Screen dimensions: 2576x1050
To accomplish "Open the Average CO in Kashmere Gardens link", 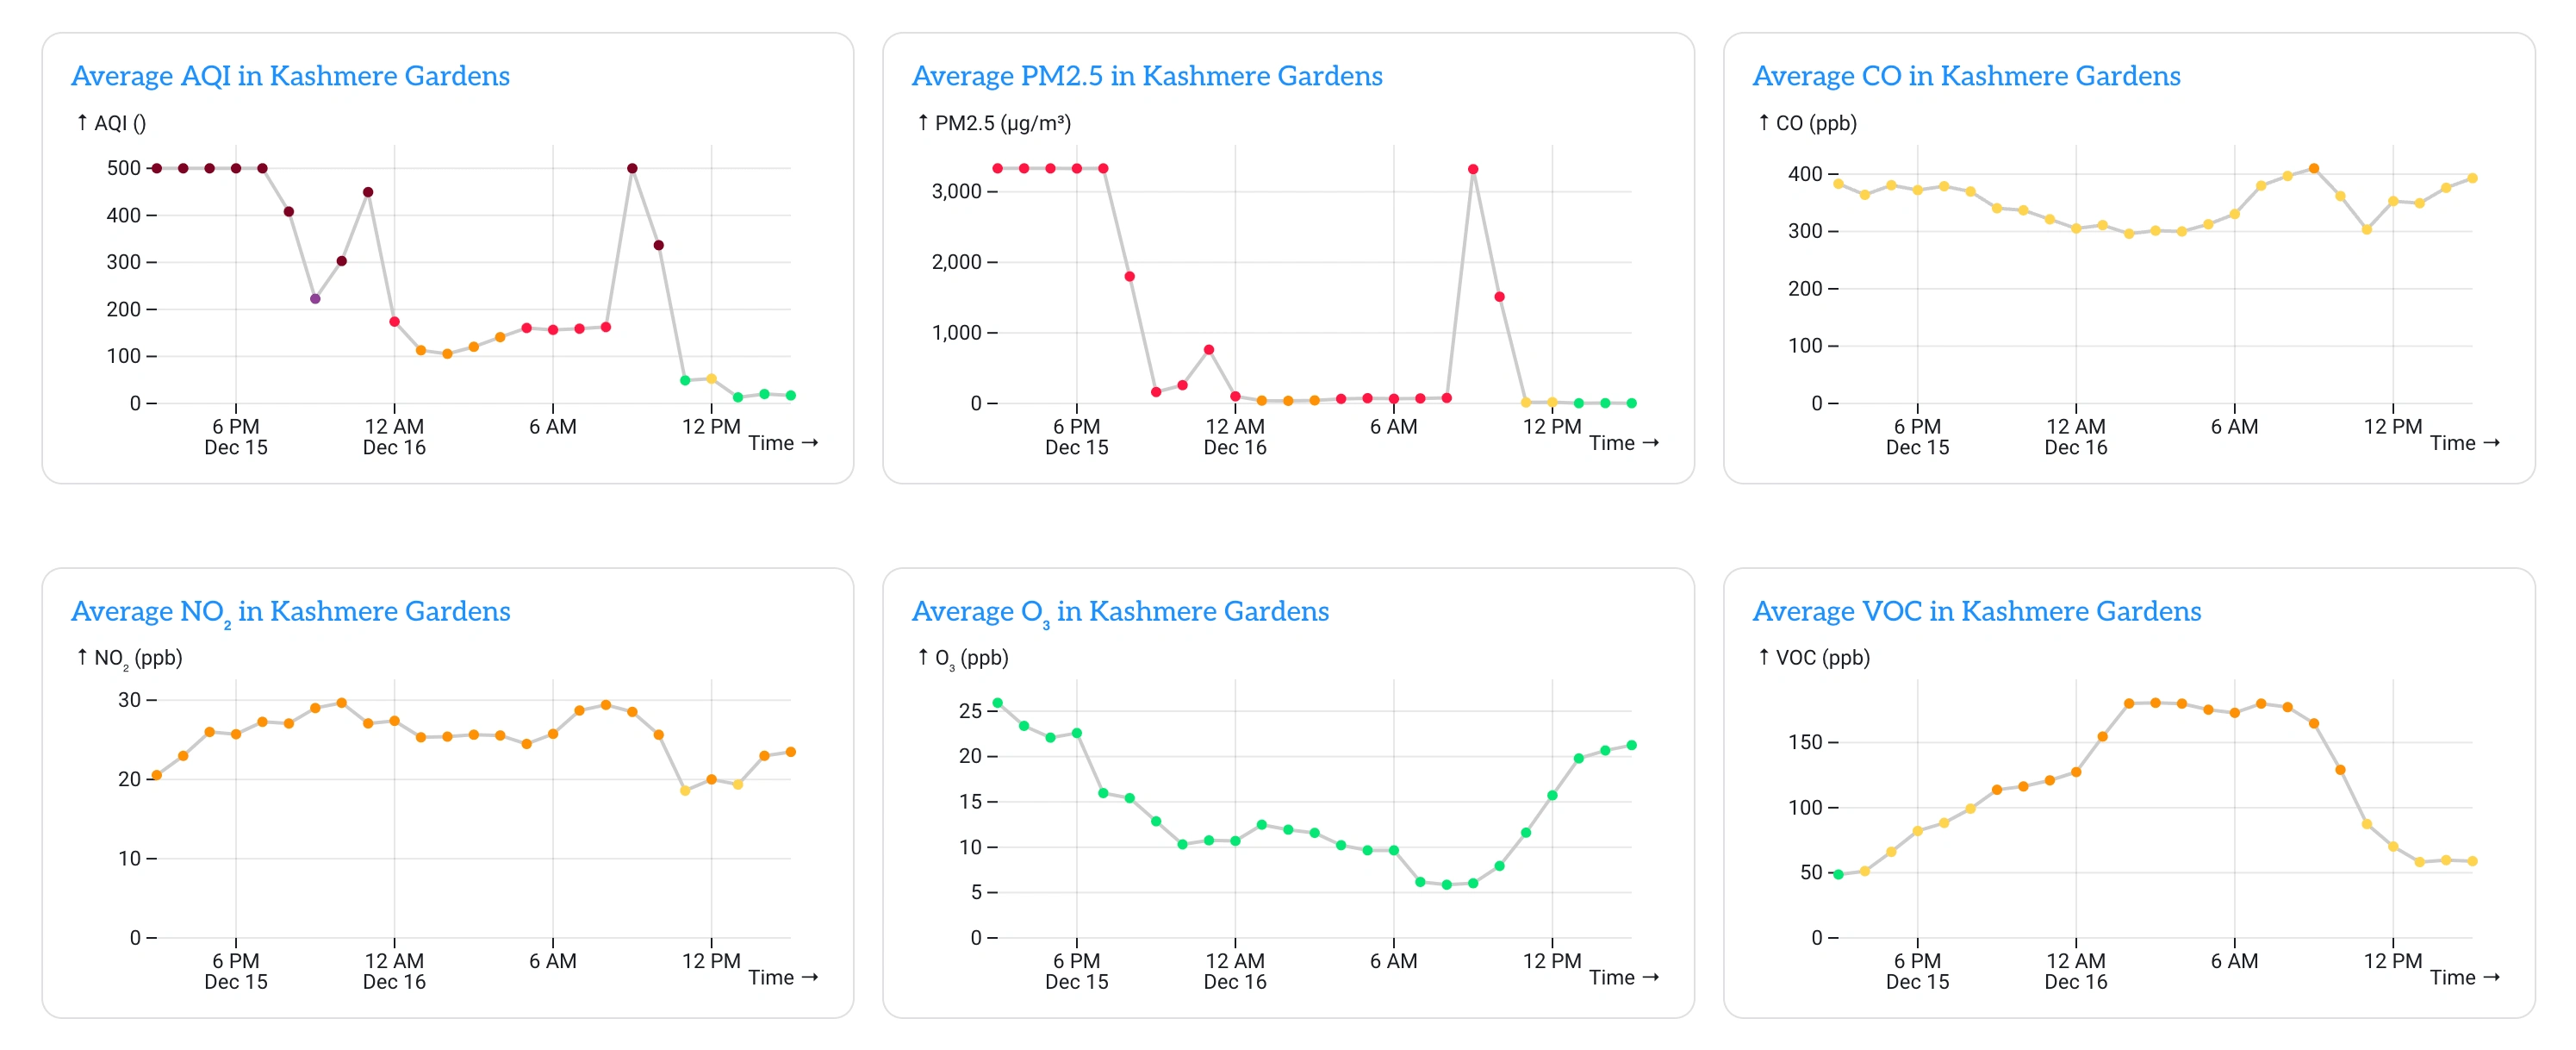I will point(1966,76).
